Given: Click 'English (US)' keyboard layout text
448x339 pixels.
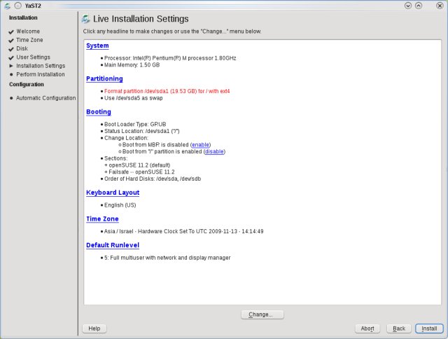Looking at the screenshot, I should point(120,205).
